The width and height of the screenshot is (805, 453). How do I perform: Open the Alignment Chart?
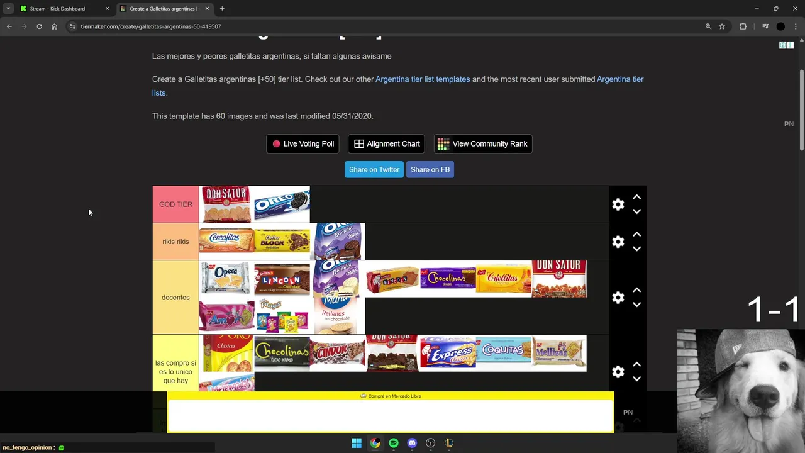[x=387, y=143]
